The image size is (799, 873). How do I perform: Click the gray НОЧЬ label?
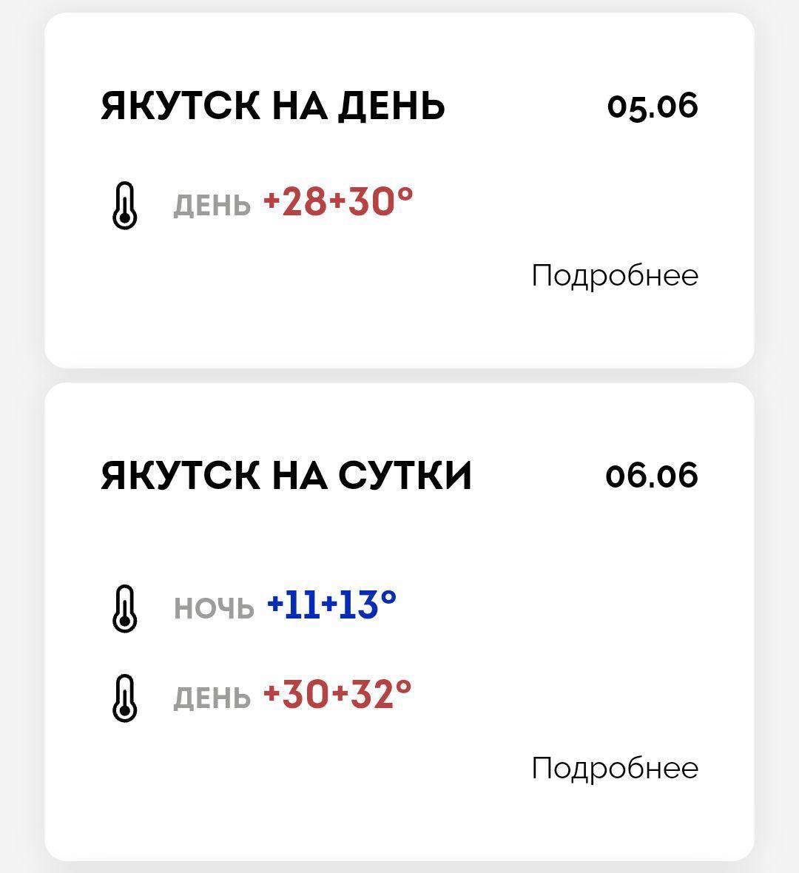pyautogui.click(x=214, y=609)
